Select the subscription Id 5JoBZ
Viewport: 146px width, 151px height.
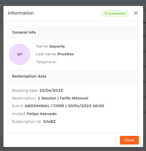pos(50,122)
